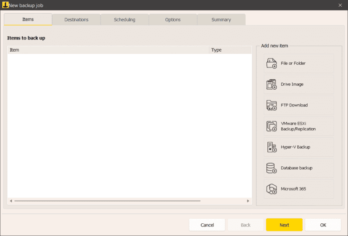Open the Scheduling tab
Viewport: 348px width, 236px height.
pos(125,19)
